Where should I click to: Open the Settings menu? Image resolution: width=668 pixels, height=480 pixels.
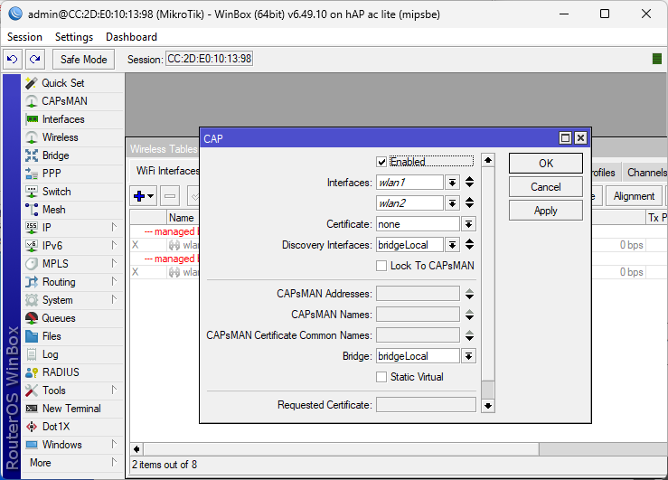coord(74,37)
